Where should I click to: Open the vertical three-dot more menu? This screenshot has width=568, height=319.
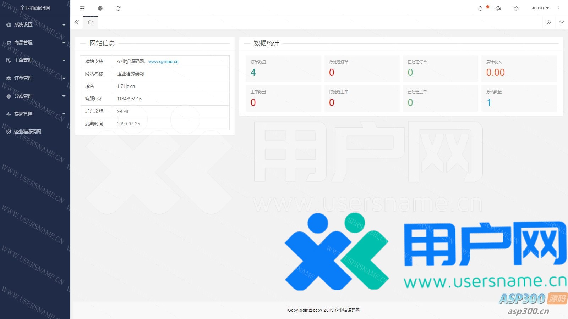[x=559, y=8]
